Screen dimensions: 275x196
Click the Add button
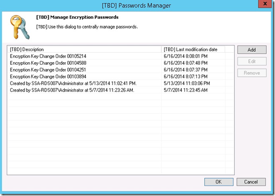[x=252, y=50]
